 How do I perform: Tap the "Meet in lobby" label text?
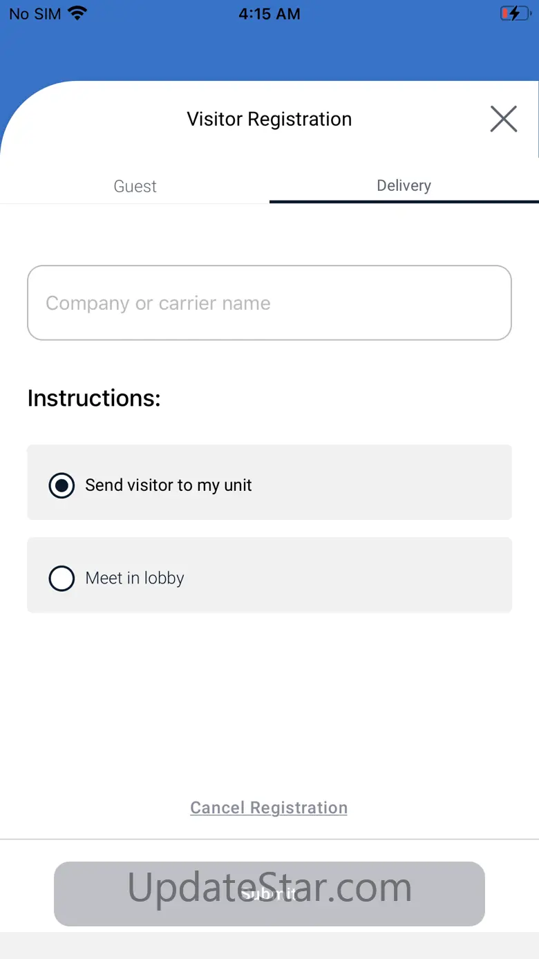[x=135, y=578]
